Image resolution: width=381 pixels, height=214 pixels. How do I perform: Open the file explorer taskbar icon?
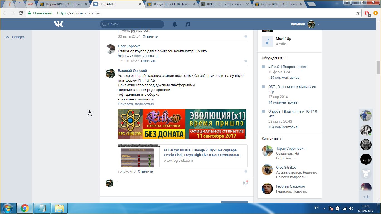[59, 208]
